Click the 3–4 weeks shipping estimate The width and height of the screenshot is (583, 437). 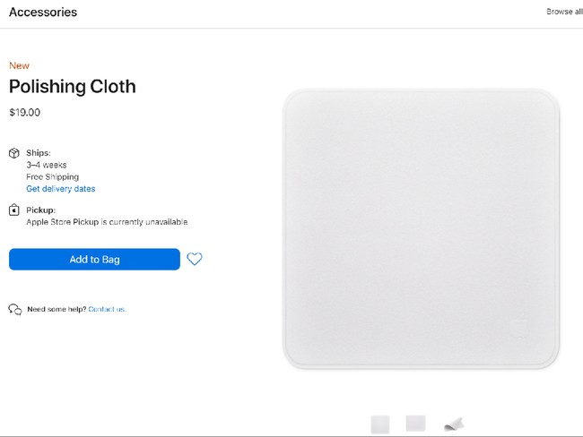pos(47,165)
